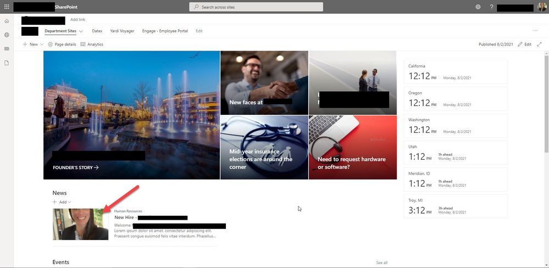The height and width of the screenshot is (268, 549).
Task: Select the California world clock card
Action: tap(456, 72)
